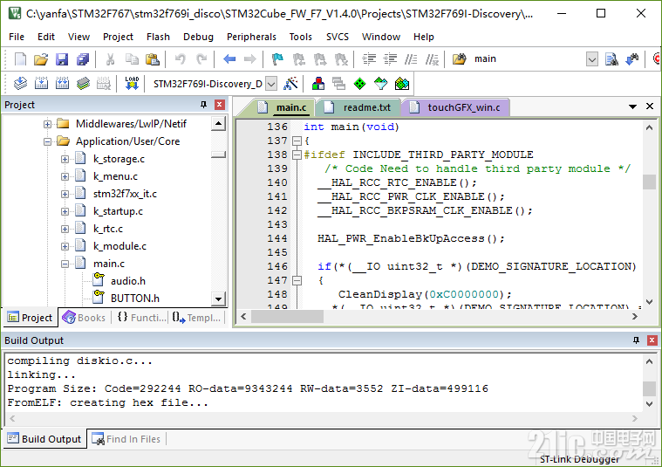Open the Project menu
This screenshot has height=467, width=662.
tap(118, 38)
